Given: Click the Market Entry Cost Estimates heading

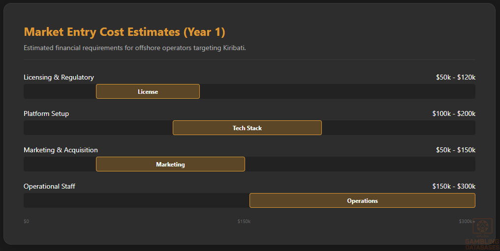Looking at the screenshot, I should [125, 32].
